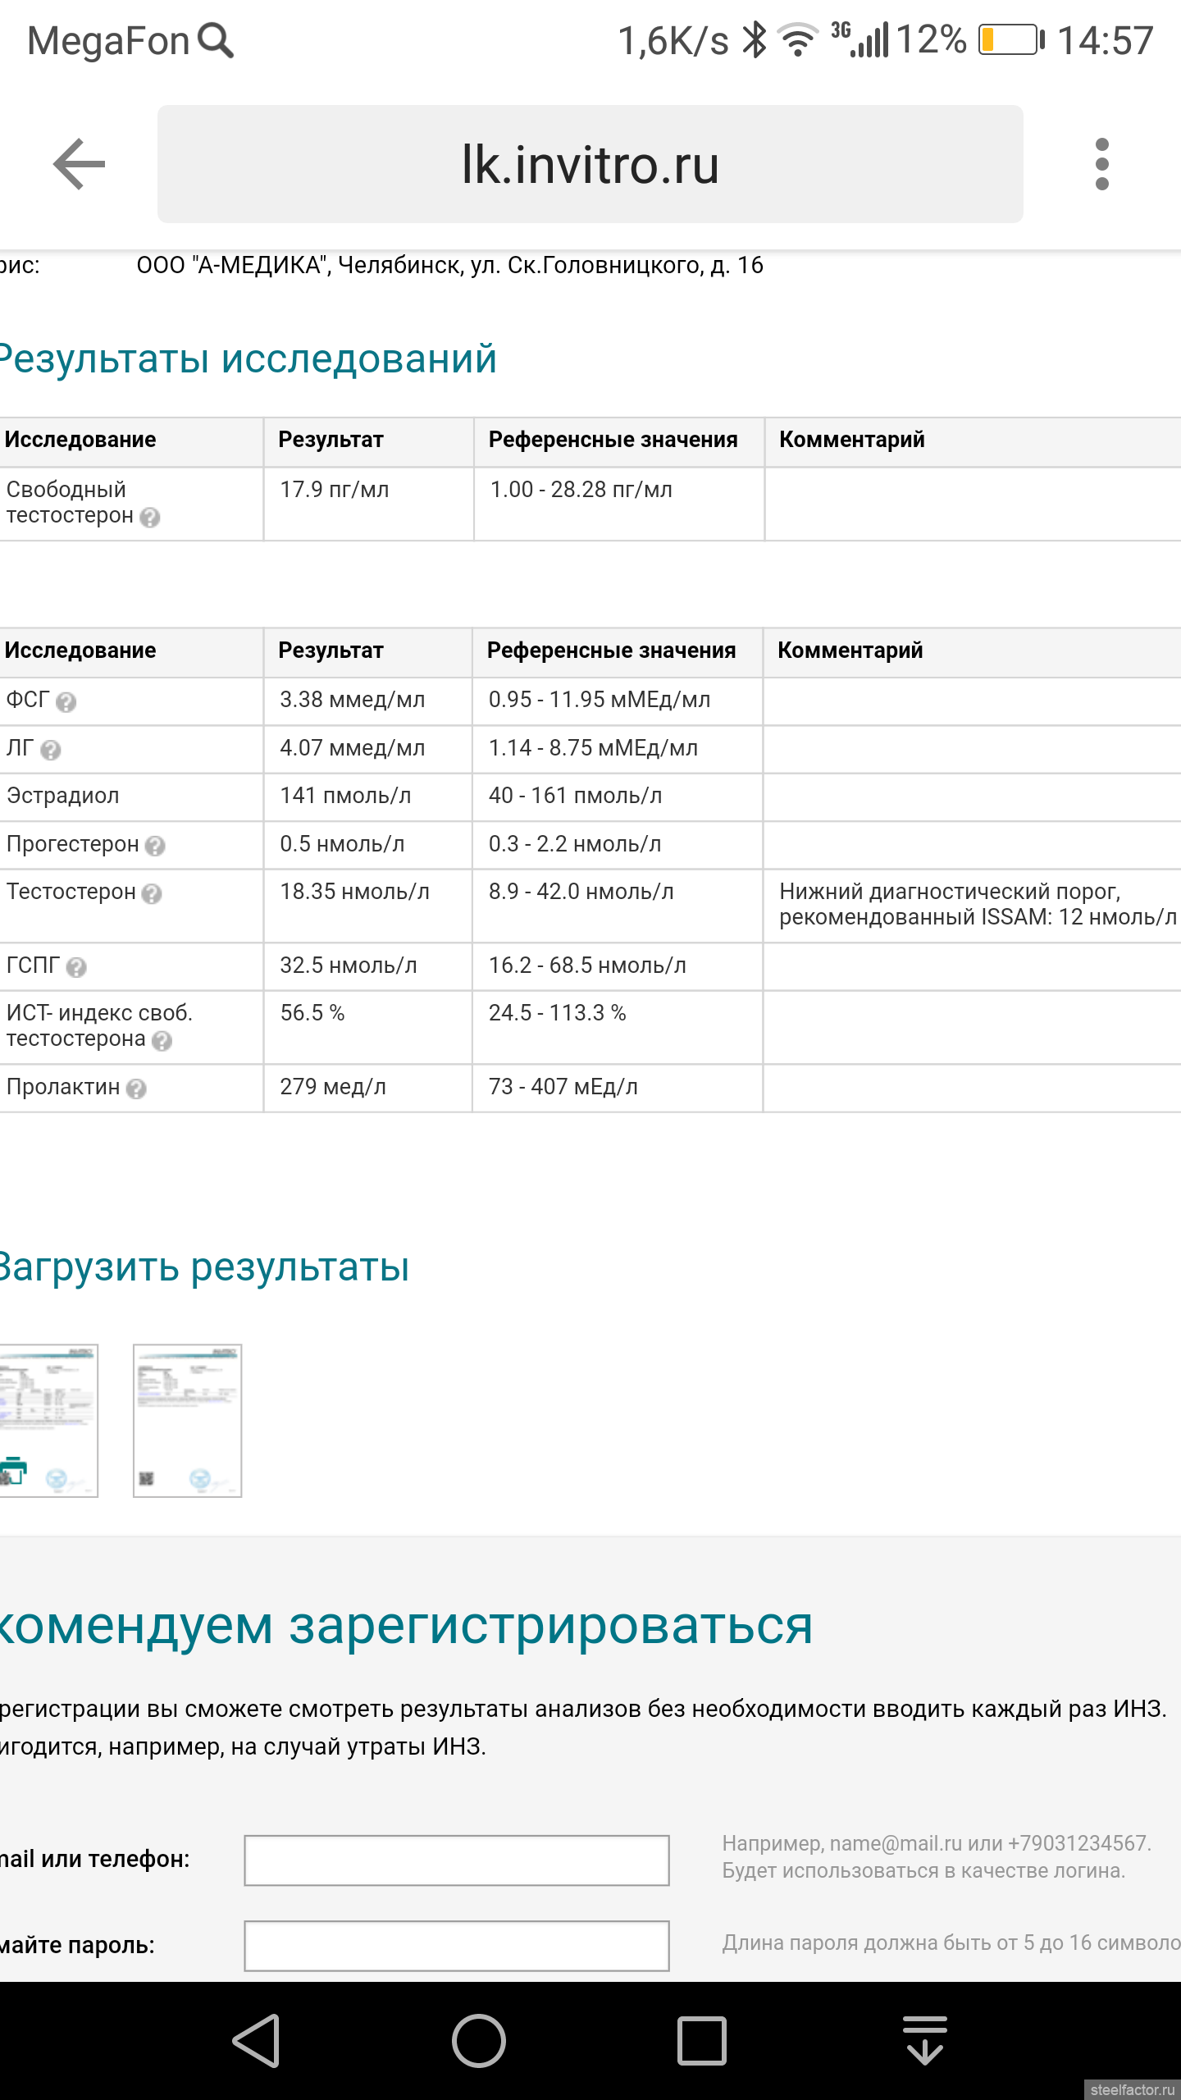Open help icon next to Прогестерон
The image size is (1181, 2100).
pyautogui.click(x=155, y=846)
